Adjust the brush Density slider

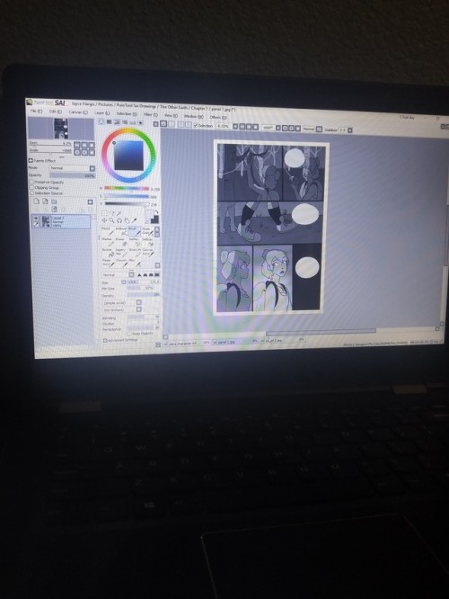[143, 295]
